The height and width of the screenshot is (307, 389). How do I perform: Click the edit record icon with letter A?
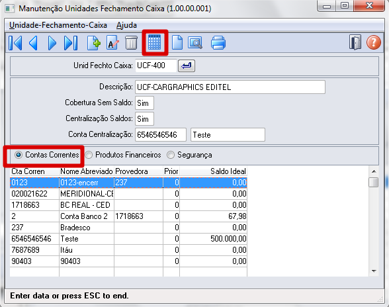(x=112, y=43)
